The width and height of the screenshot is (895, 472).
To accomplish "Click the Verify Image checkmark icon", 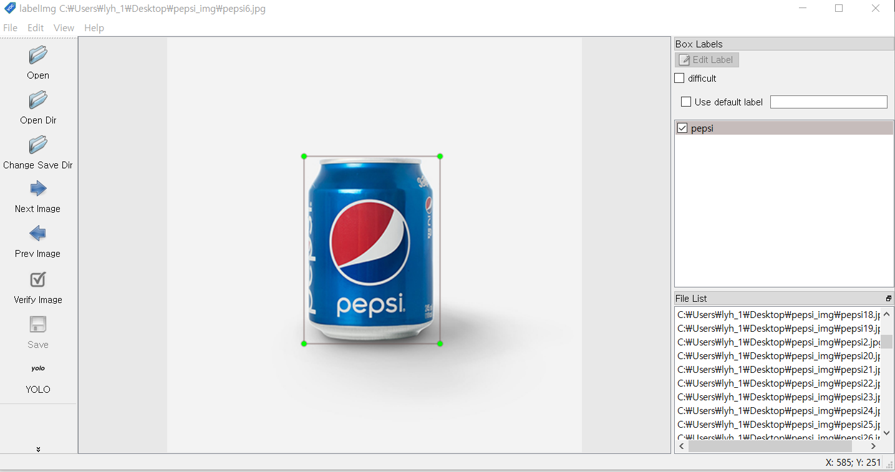I will tap(38, 279).
